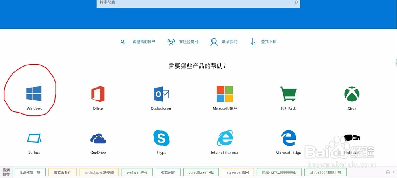
Task: Open the Windows product logo icon
Action: (x=34, y=94)
